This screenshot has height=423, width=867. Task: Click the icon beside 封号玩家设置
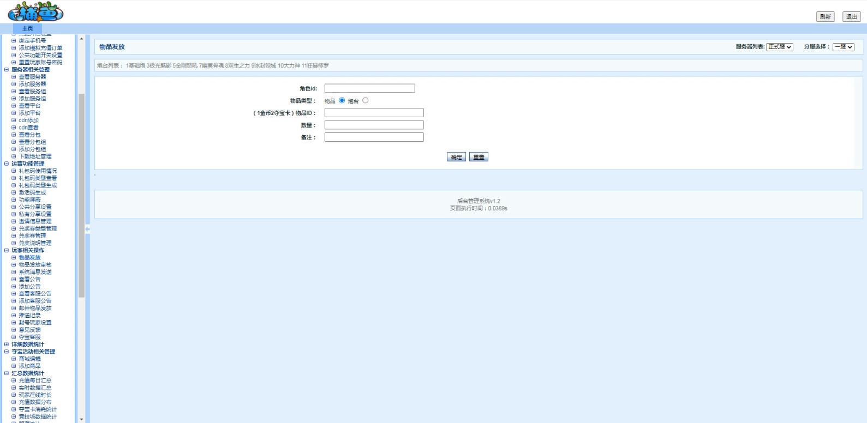coord(14,323)
